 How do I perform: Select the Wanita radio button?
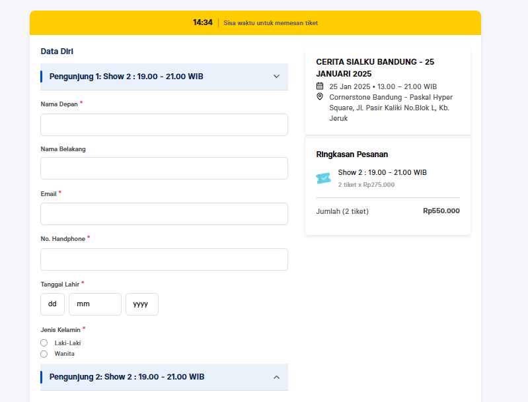click(44, 354)
